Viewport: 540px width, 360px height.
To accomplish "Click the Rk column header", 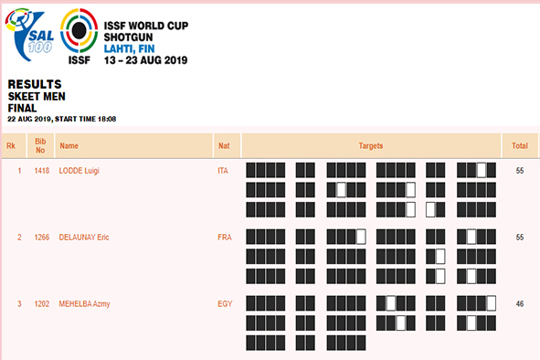I will tap(13, 145).
